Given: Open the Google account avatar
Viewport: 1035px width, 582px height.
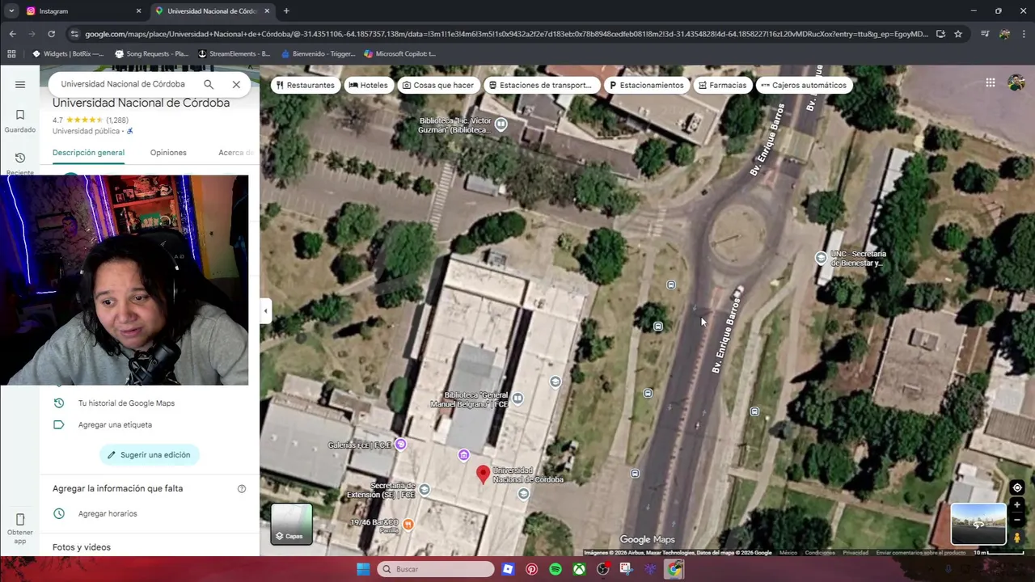Looking at the screenshot, I should pos(1016,82).
